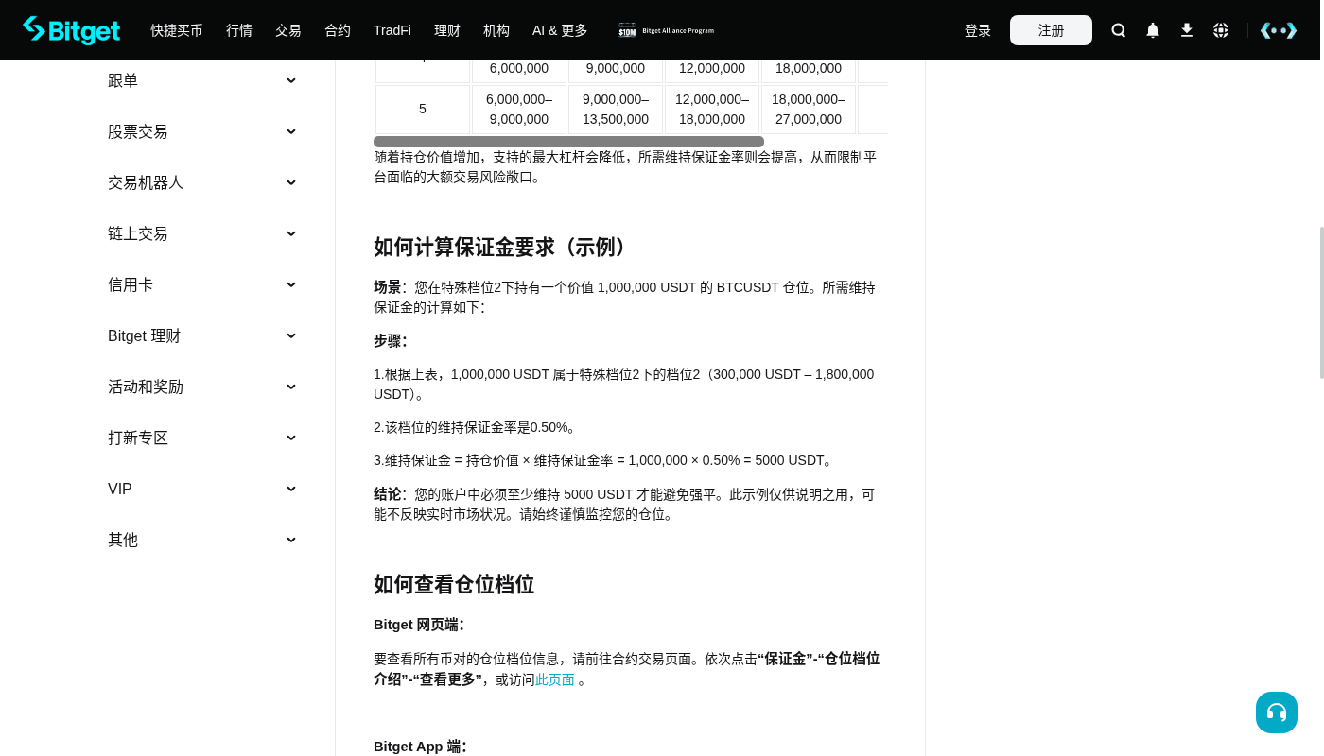Expand the 活动和奖励 sidebar section

(x=202, y=387)
